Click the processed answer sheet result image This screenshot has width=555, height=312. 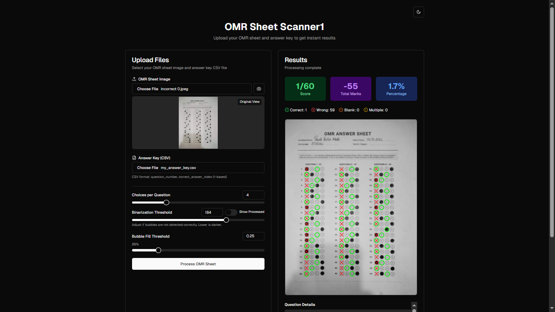click(351, 207)
